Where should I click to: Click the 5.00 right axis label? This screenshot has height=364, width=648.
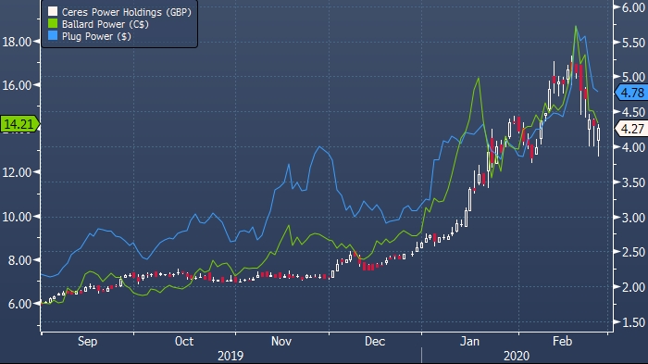pos(633,77)
